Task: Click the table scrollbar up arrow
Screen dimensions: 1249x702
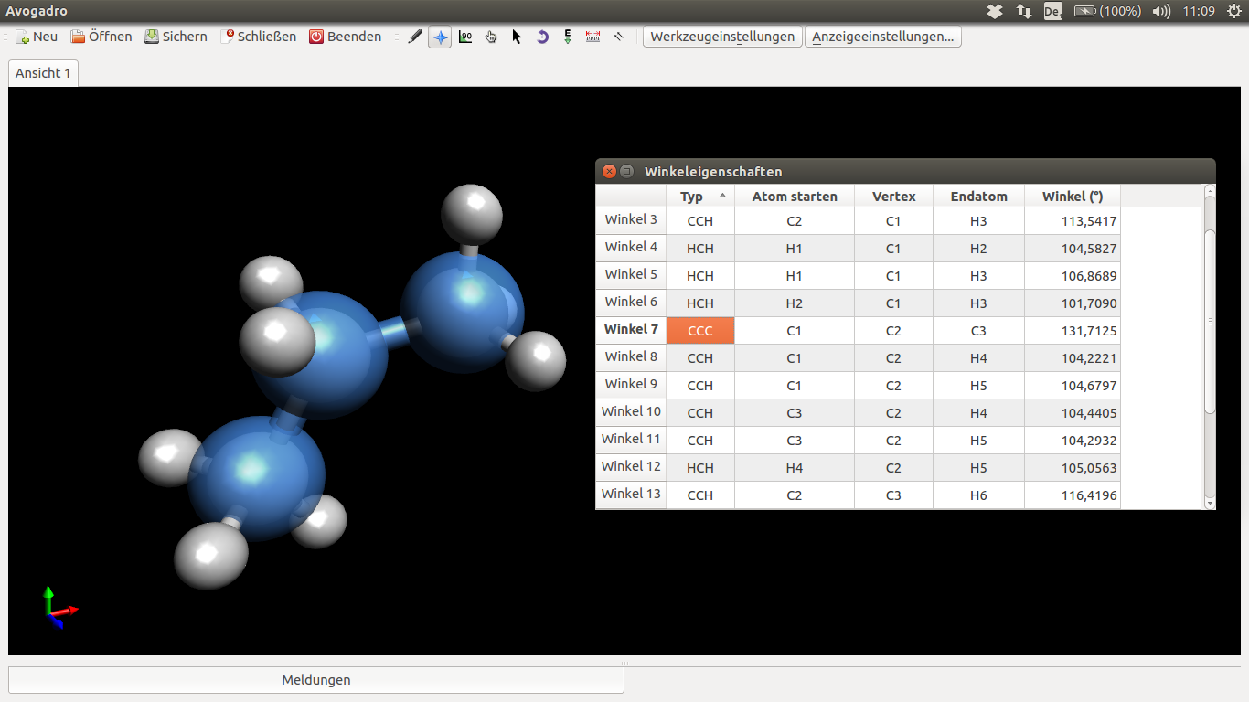Action: tap(1210, 191)
